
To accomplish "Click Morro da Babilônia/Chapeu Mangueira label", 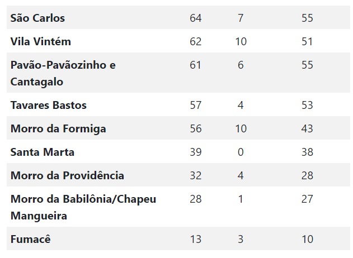I will (83, 207).
